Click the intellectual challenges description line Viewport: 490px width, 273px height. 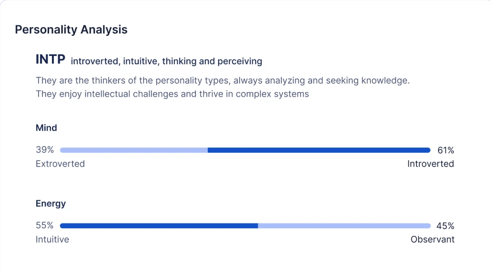pyautogui.click(x=172, y=94)
